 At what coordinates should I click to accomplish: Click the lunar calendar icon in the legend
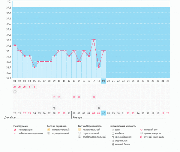(x=142, y=137)
